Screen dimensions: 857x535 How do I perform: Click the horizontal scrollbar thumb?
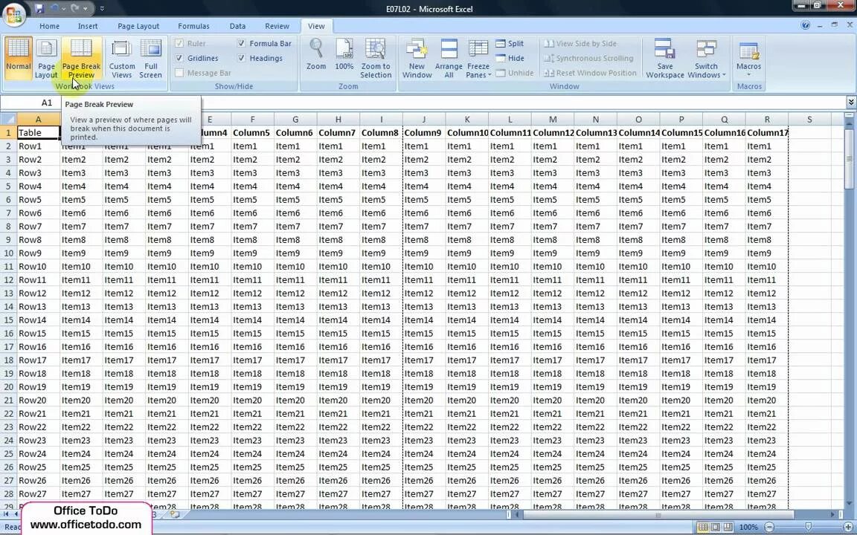coord(658,514)
